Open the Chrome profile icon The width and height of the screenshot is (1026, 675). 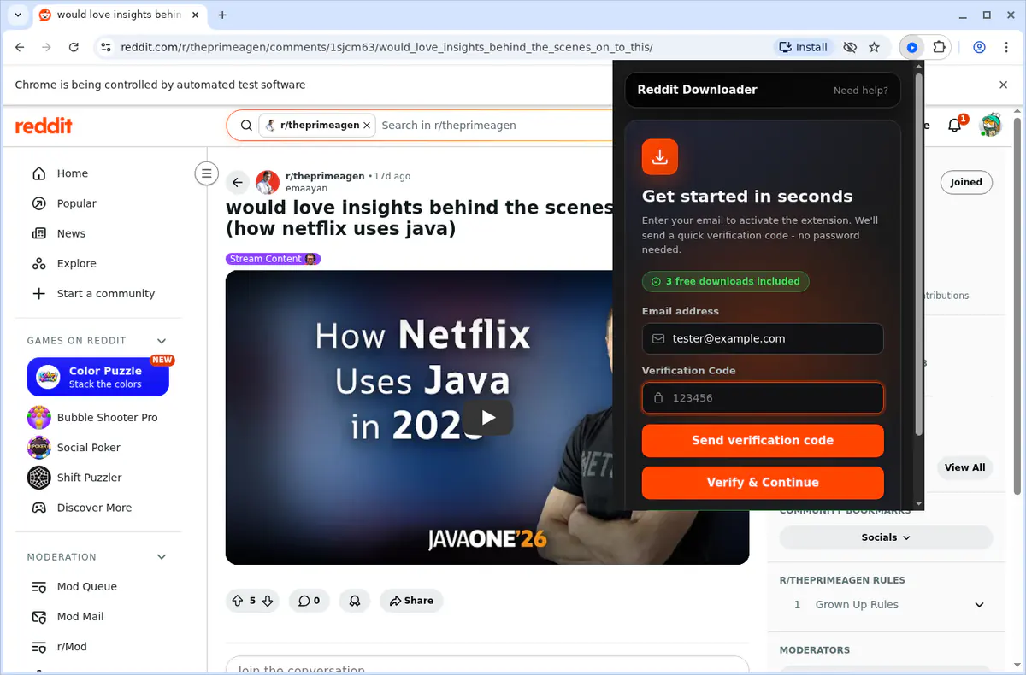point(980,47)
